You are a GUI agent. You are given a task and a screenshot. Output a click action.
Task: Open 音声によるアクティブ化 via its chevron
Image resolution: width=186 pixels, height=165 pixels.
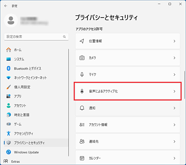pos(175,91)
